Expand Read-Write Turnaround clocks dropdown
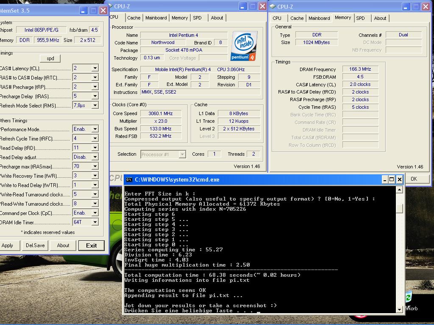434x325 pixels. [x=95, y=204]
